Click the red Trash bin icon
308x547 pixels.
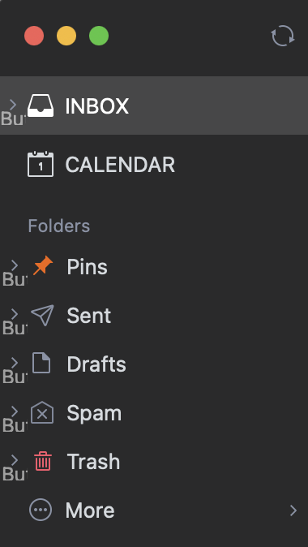click(x=43, y=461)
